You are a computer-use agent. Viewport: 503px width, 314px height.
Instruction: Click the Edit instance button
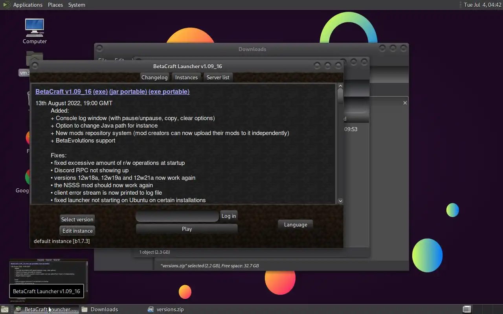[x=77, y=231]
